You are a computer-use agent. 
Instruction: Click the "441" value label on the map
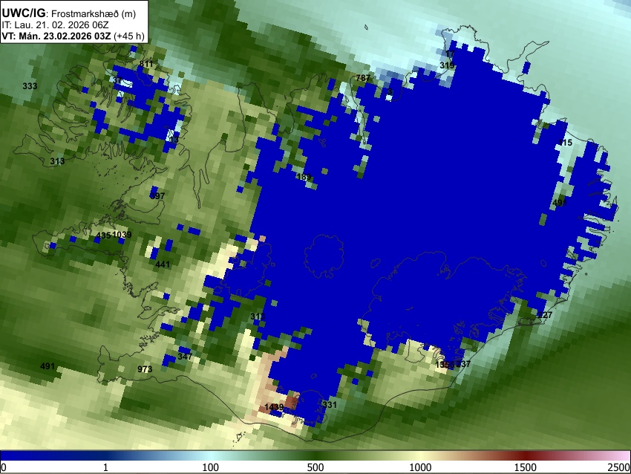163,264
